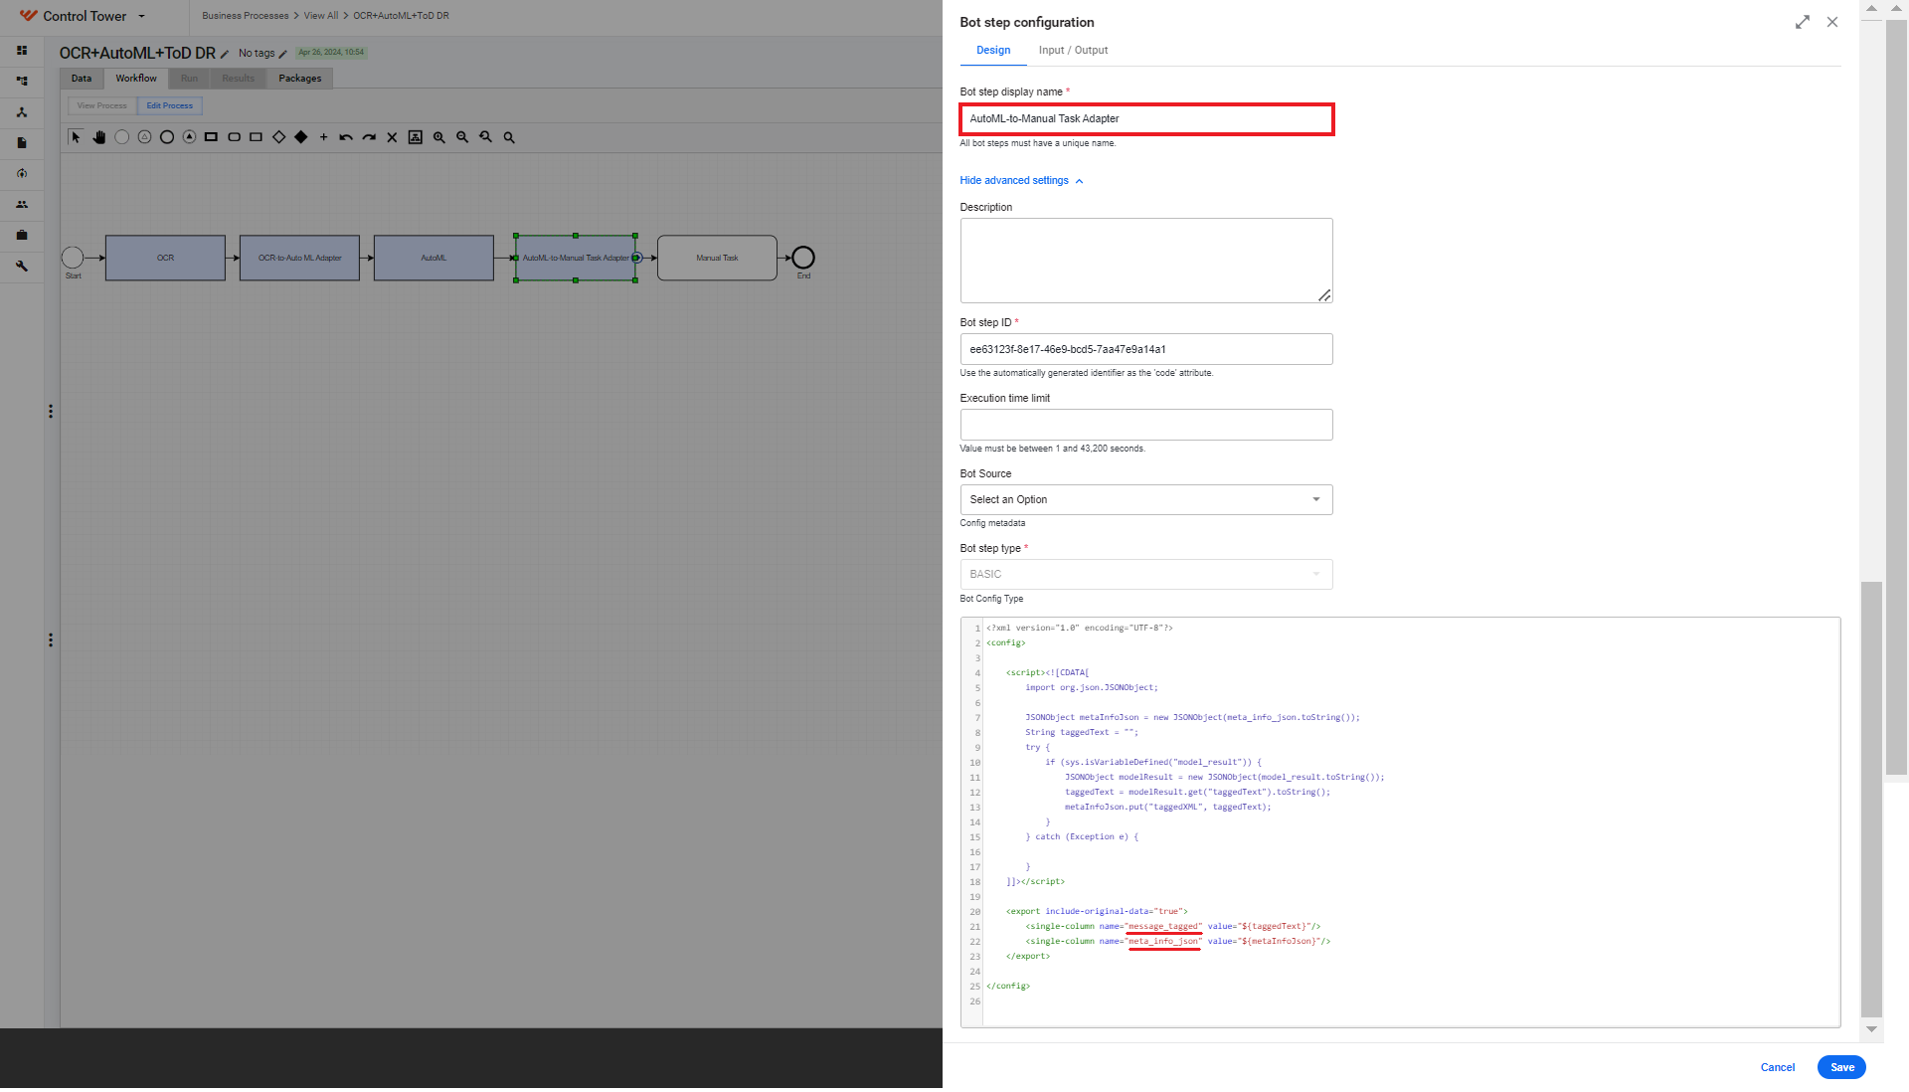The image size is (1909, 1092).
Task: Pick the thin-circle start event tool
Action: coord(122,137)
